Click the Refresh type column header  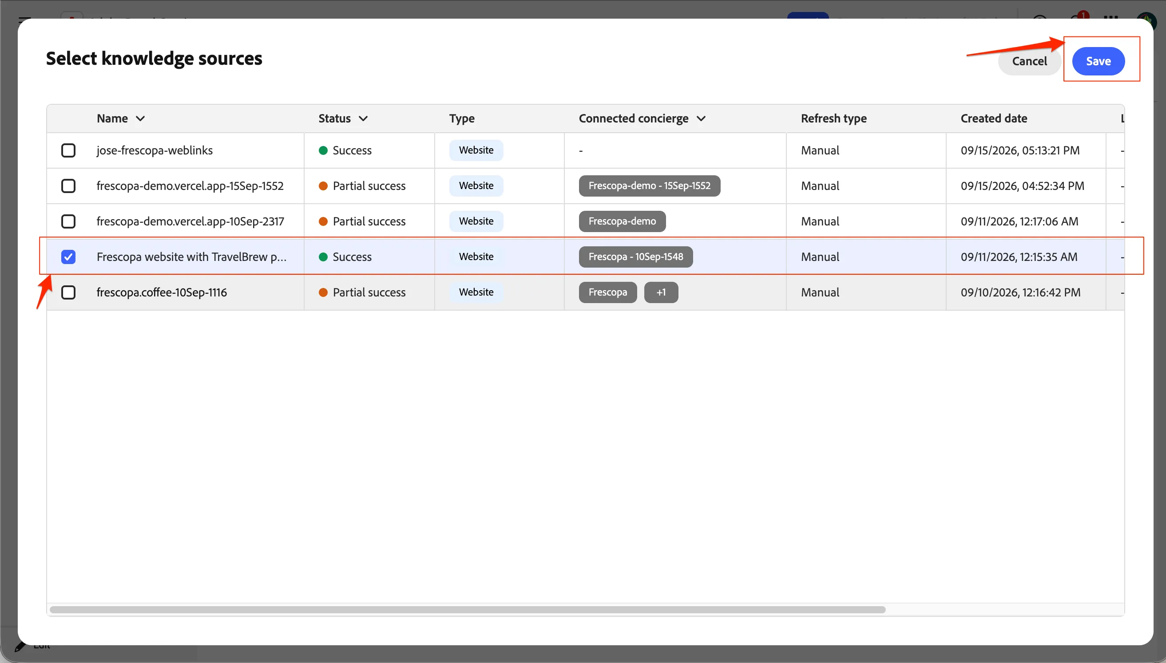click(x=833, y=119)
